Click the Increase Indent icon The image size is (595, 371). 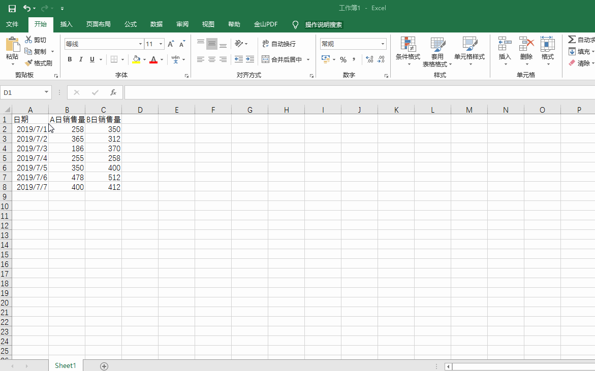(x=249, y=59)
